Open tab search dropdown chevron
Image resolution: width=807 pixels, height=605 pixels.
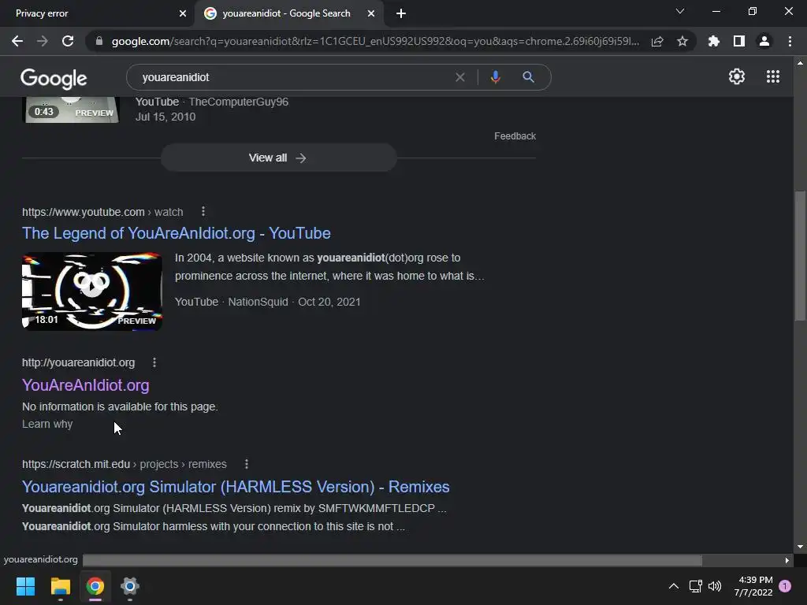click(x=680, y=11)
